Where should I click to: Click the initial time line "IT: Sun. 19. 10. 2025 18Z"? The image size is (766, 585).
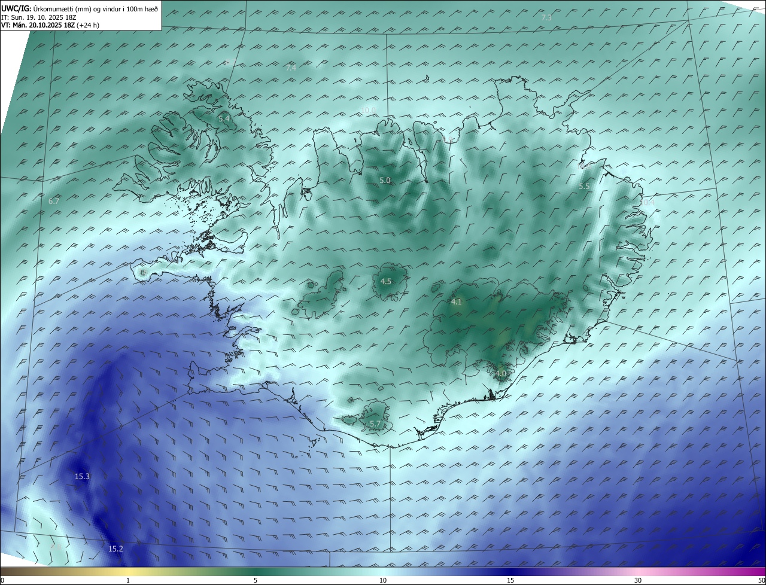point(39,17)
